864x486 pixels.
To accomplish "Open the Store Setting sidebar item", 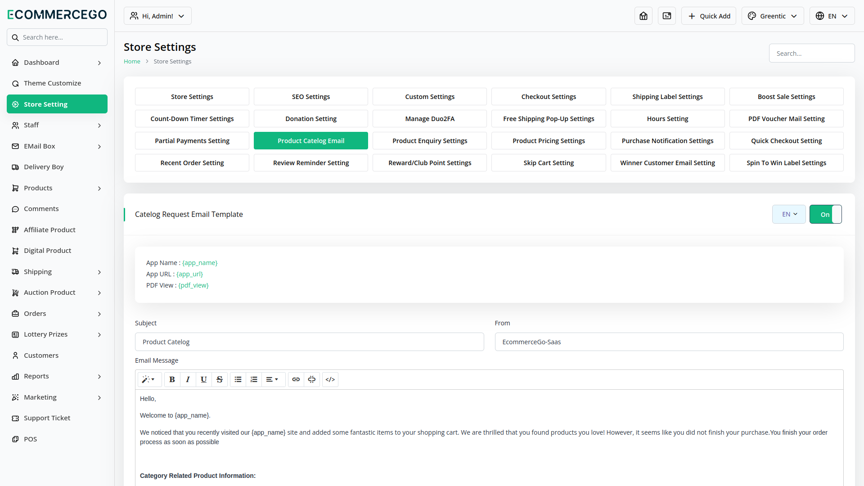I will [57, 104].
